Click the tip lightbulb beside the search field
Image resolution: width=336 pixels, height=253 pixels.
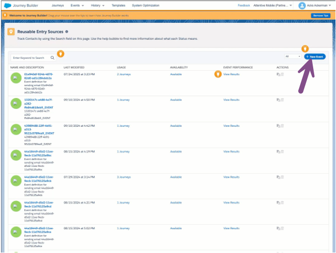pos(61,53)
